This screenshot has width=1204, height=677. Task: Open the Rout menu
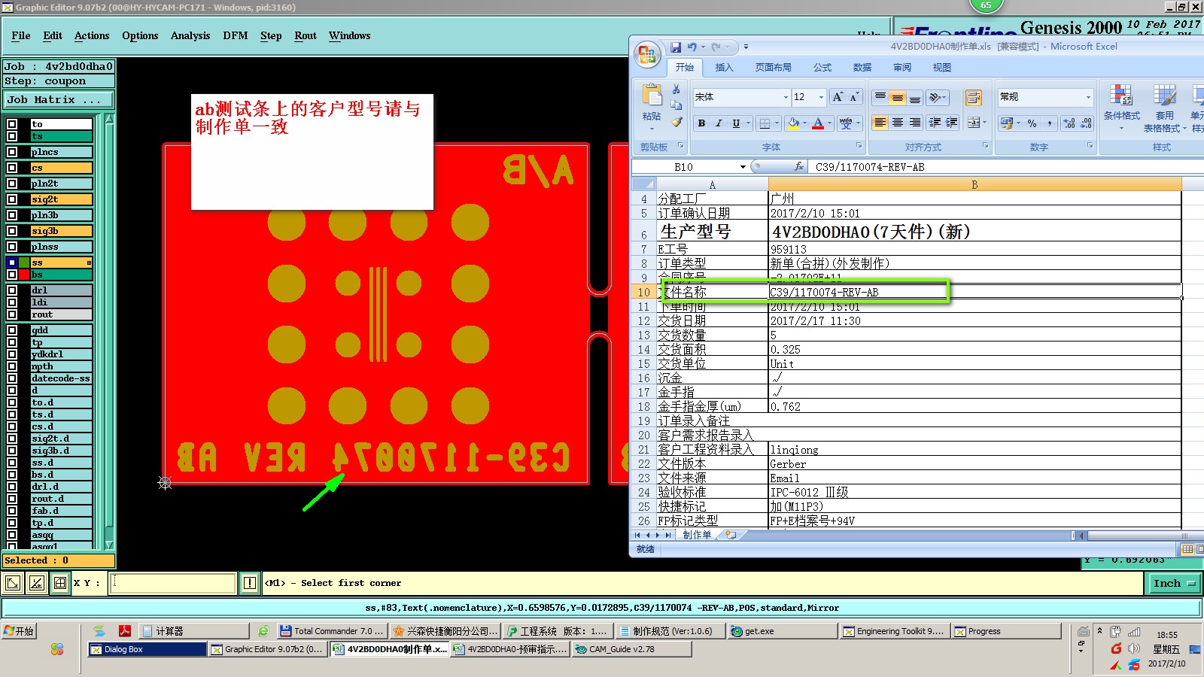pos(306,35)
